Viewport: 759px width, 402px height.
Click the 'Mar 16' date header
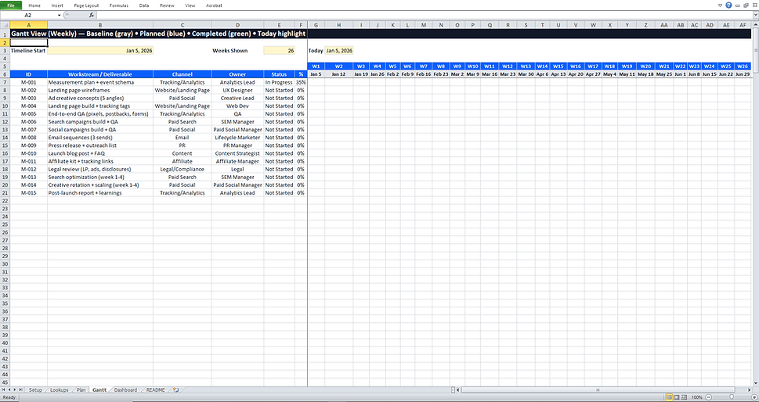click(x=490, y=74)
